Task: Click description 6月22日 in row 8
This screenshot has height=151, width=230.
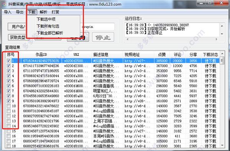Action: click(x=105, y=96)
